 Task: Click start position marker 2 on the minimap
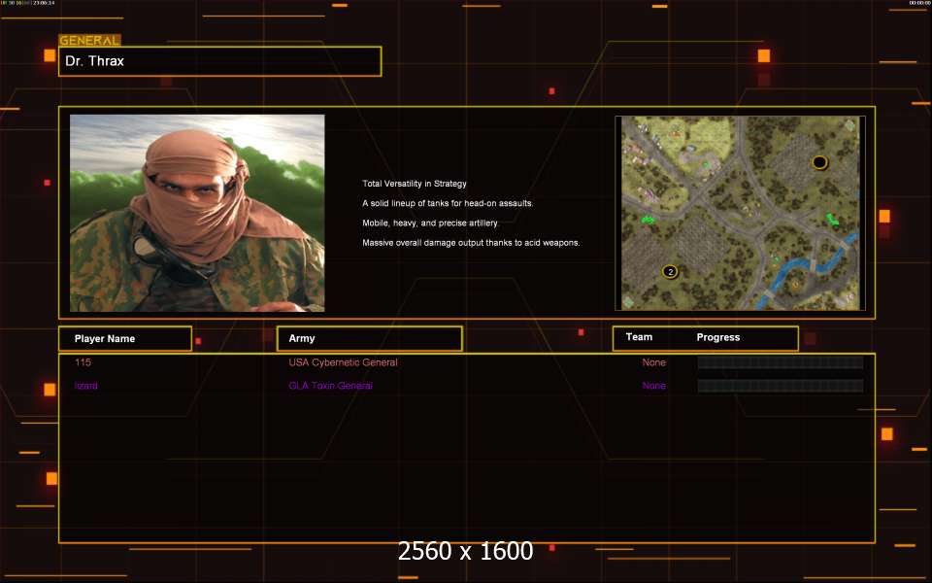click(670, 272)
